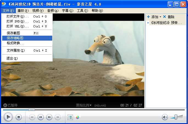Image resolution: width=188 pixels, height=124 pixels.
Task: Click the rewind button
Action: click(41, 117)
